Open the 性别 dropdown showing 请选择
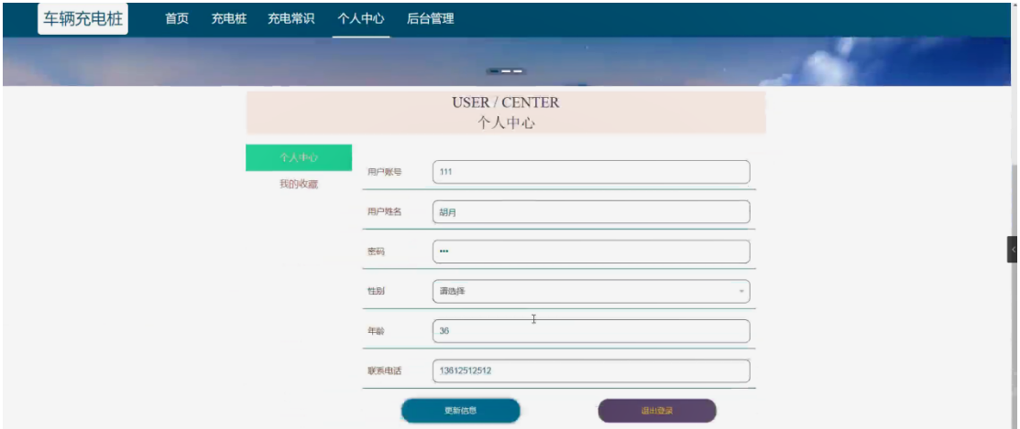The image size is (1020, 429). pyautogui.click(x=591, y=292)
